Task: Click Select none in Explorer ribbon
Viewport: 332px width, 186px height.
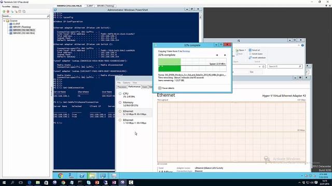Action: (x=256, y=54)
